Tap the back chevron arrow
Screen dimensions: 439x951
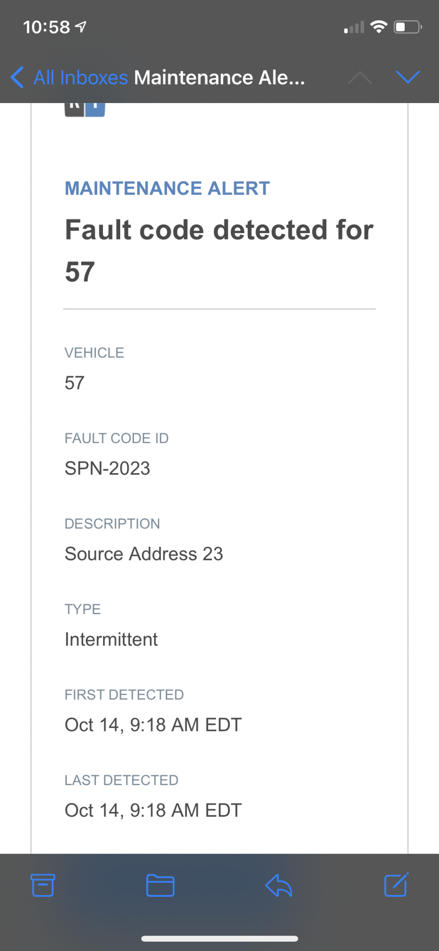(17, 77)
